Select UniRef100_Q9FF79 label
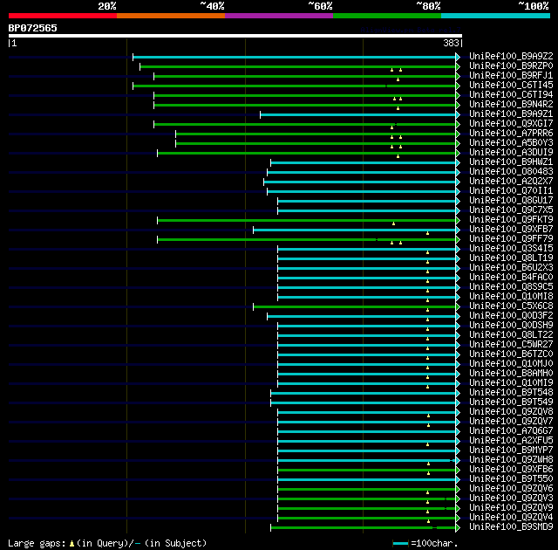 pyautogui.click(x=511, y=239)
